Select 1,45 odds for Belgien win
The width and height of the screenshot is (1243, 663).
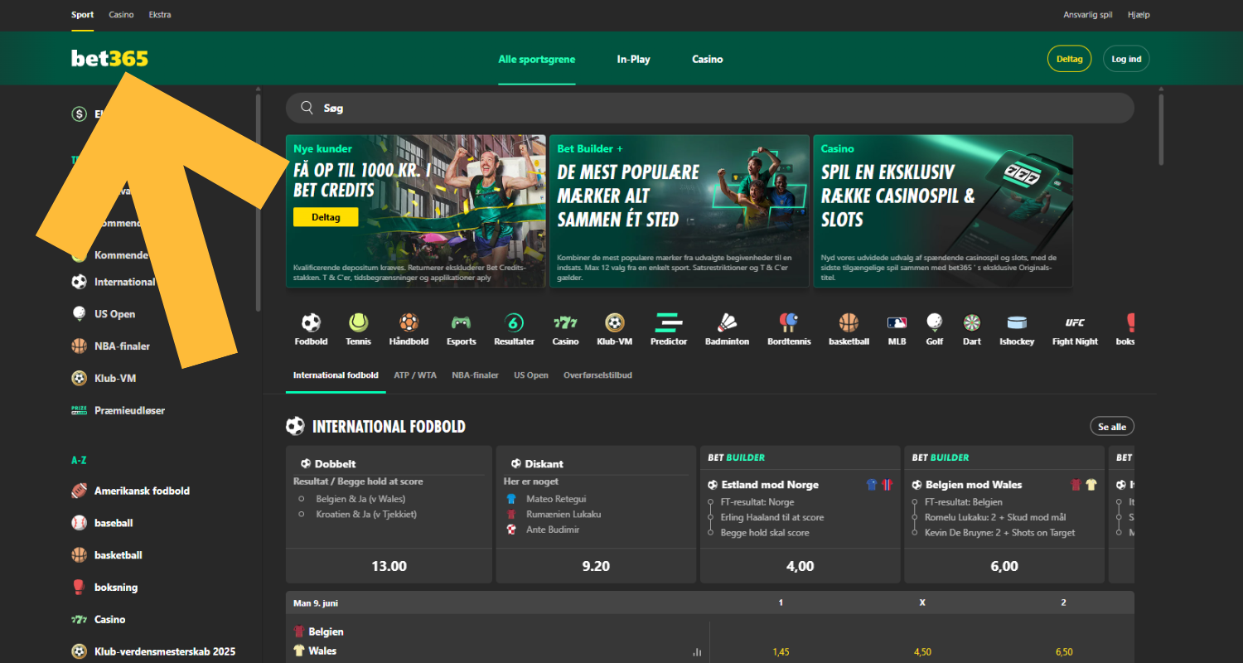pyautogui.click(x=781, y=652)
